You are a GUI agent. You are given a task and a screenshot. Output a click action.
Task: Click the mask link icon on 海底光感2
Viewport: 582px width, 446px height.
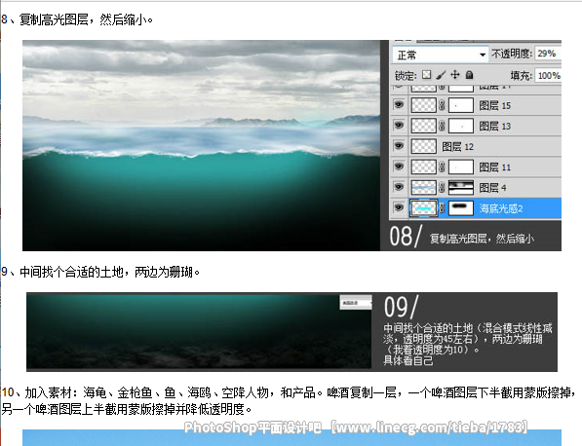click(x=442, y=208)
